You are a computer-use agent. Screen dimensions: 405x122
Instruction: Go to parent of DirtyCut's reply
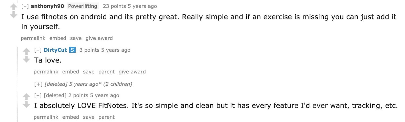click(x=106, y=72)
